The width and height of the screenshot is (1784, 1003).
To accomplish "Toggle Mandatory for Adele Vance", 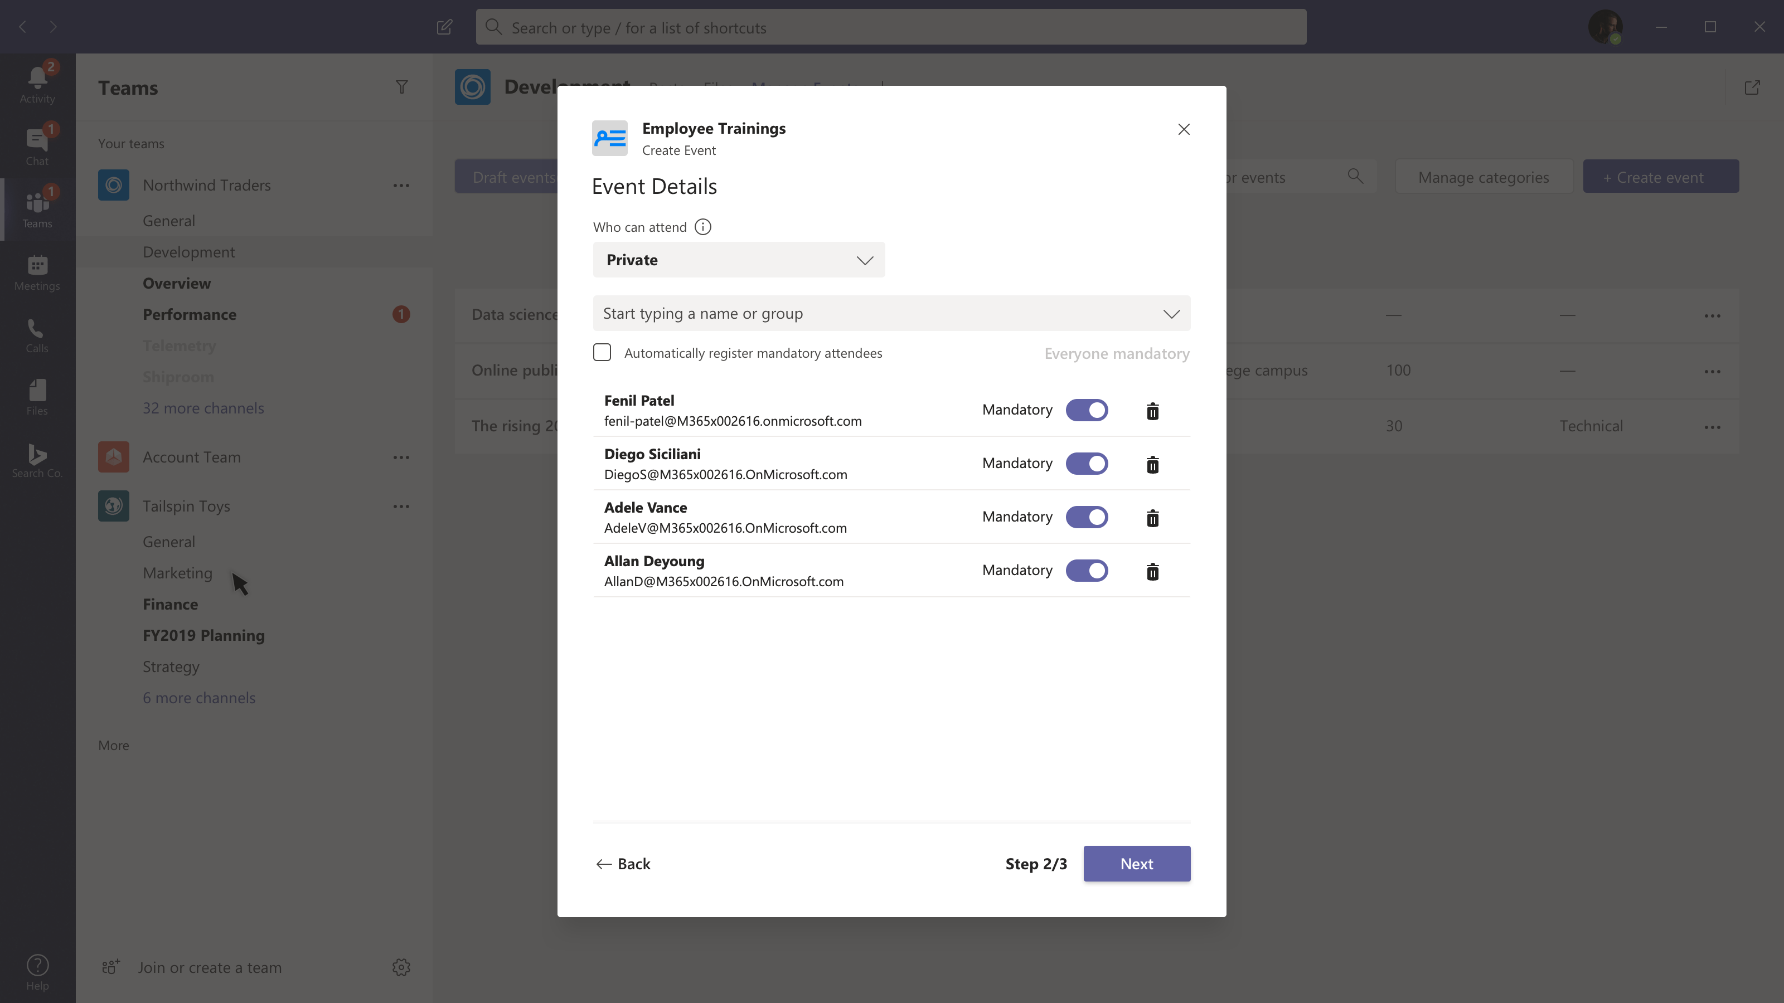I will (1087, 517).
